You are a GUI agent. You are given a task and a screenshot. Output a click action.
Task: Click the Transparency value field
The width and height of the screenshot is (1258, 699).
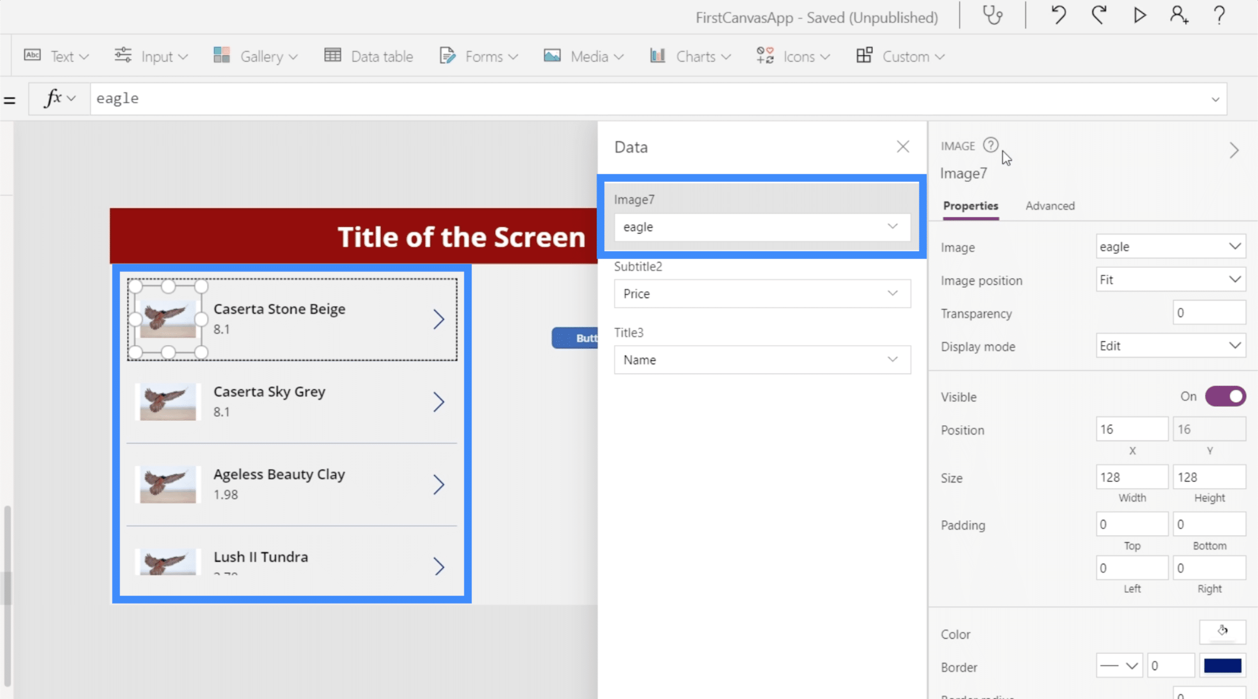point(1209,312)
